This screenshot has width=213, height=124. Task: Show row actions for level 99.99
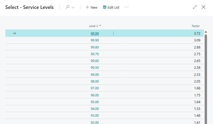(x=113, y=33)
